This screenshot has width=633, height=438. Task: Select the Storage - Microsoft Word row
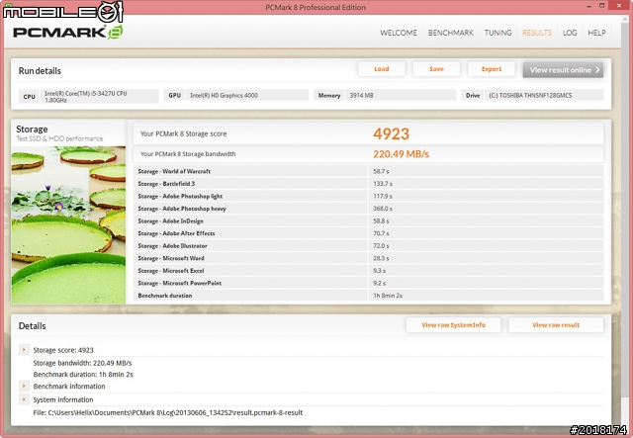[x=368, y=258]
